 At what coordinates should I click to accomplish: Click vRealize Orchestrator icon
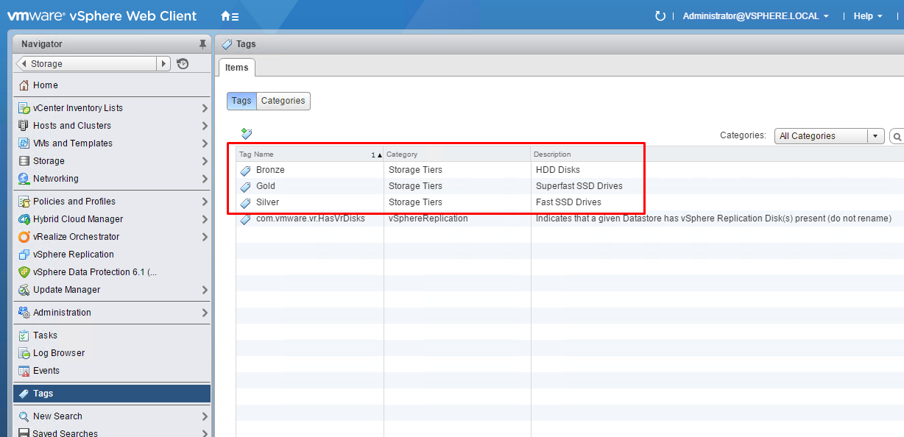coord(24,237)
